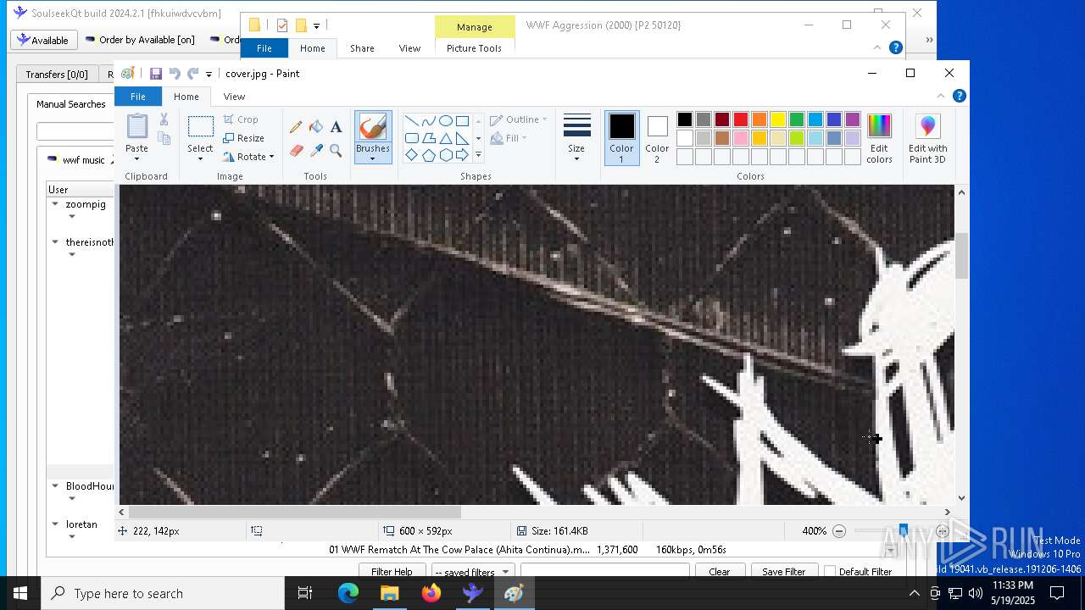Choose the Hexagon shape

coord(445,155)
